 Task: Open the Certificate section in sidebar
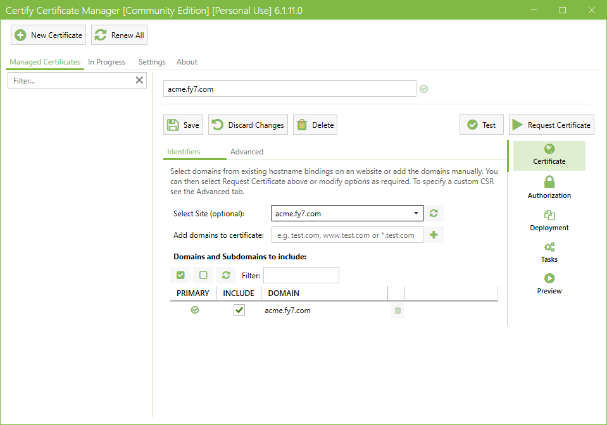[x=549, y=156]
